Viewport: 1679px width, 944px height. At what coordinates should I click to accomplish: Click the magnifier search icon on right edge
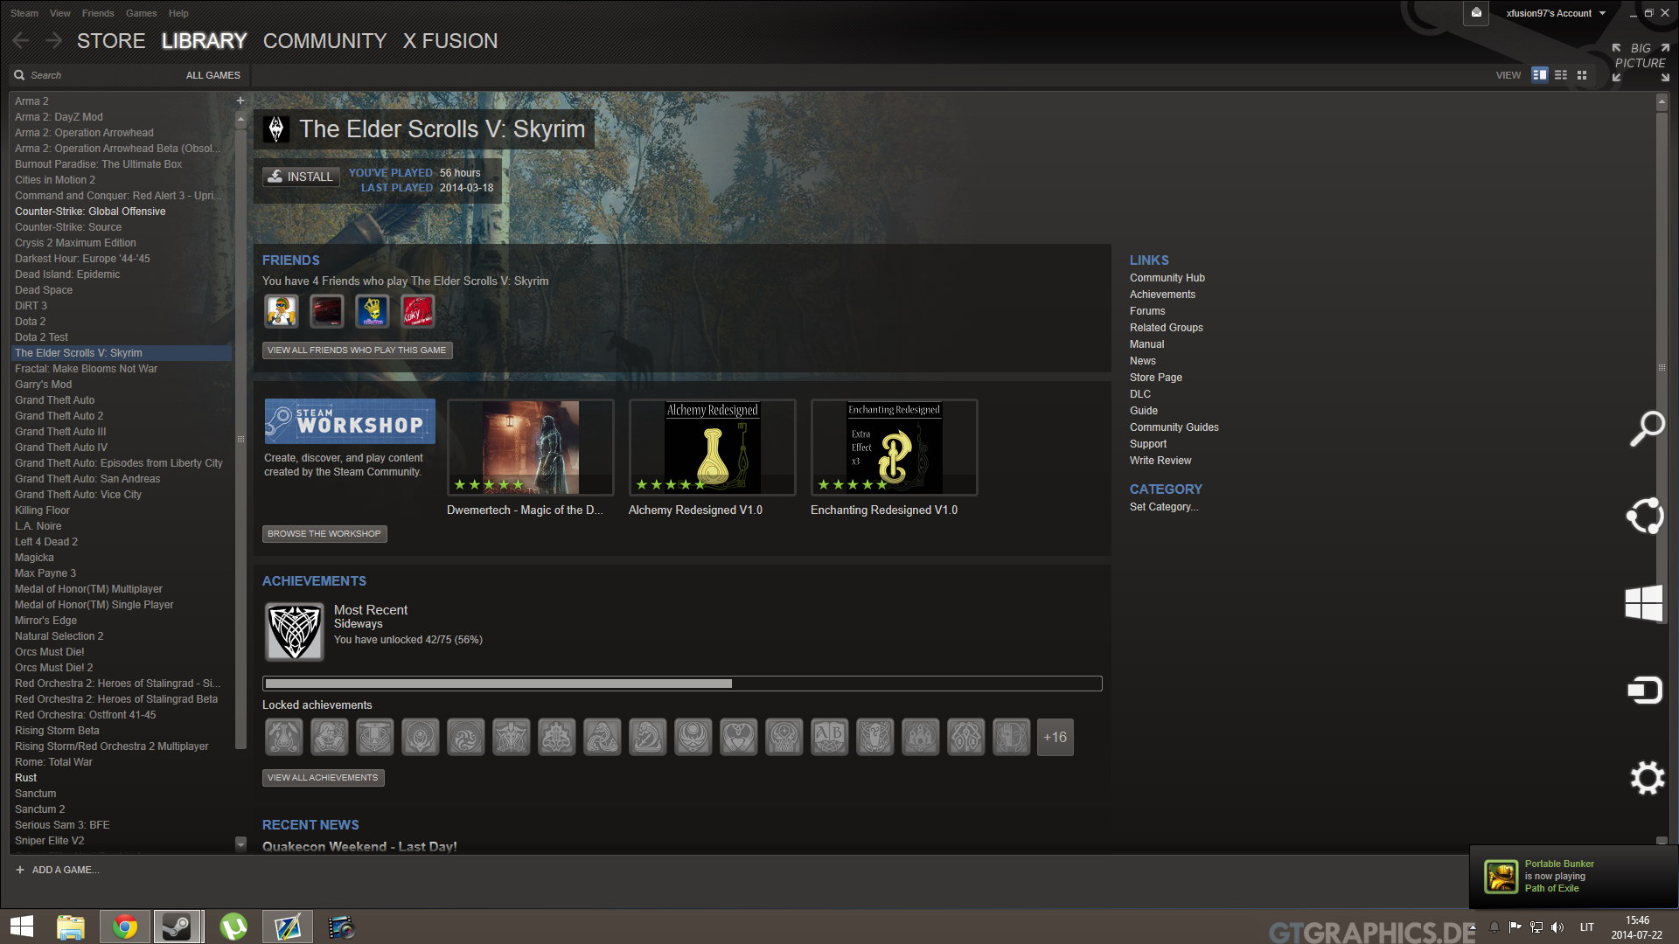coord(1647,428)
